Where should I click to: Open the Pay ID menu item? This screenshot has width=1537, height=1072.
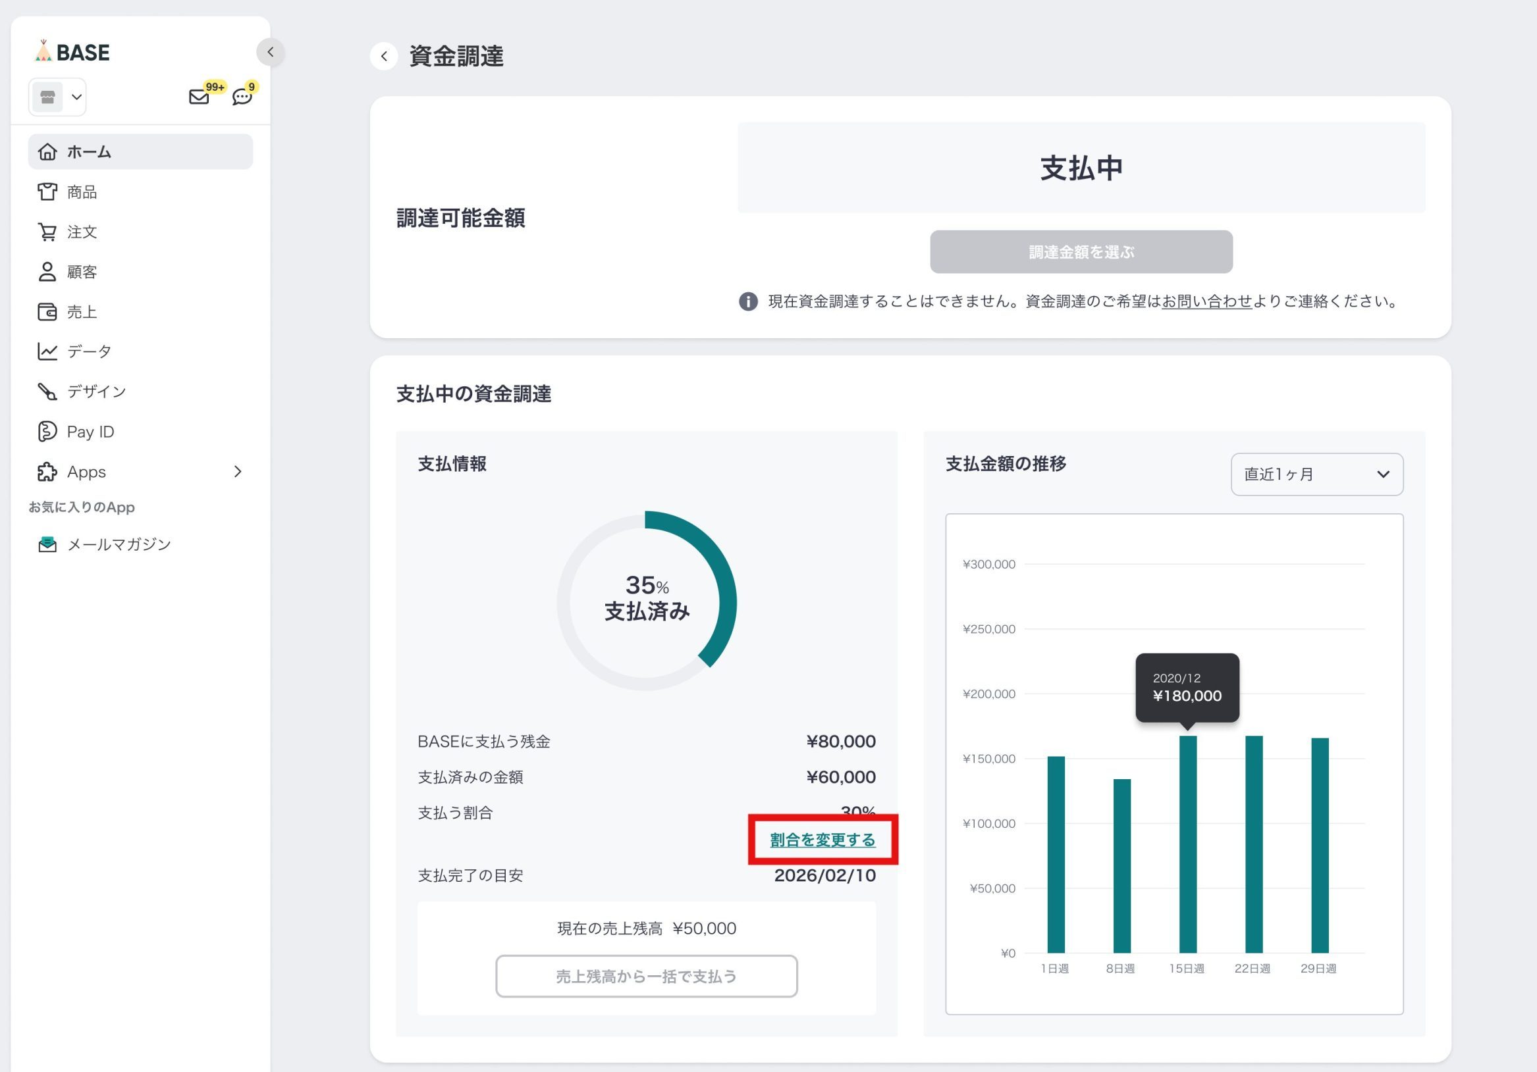click(x=90, y=432)
